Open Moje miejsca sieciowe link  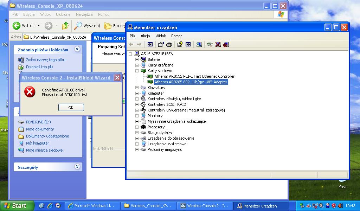click(x=44, y=151)
